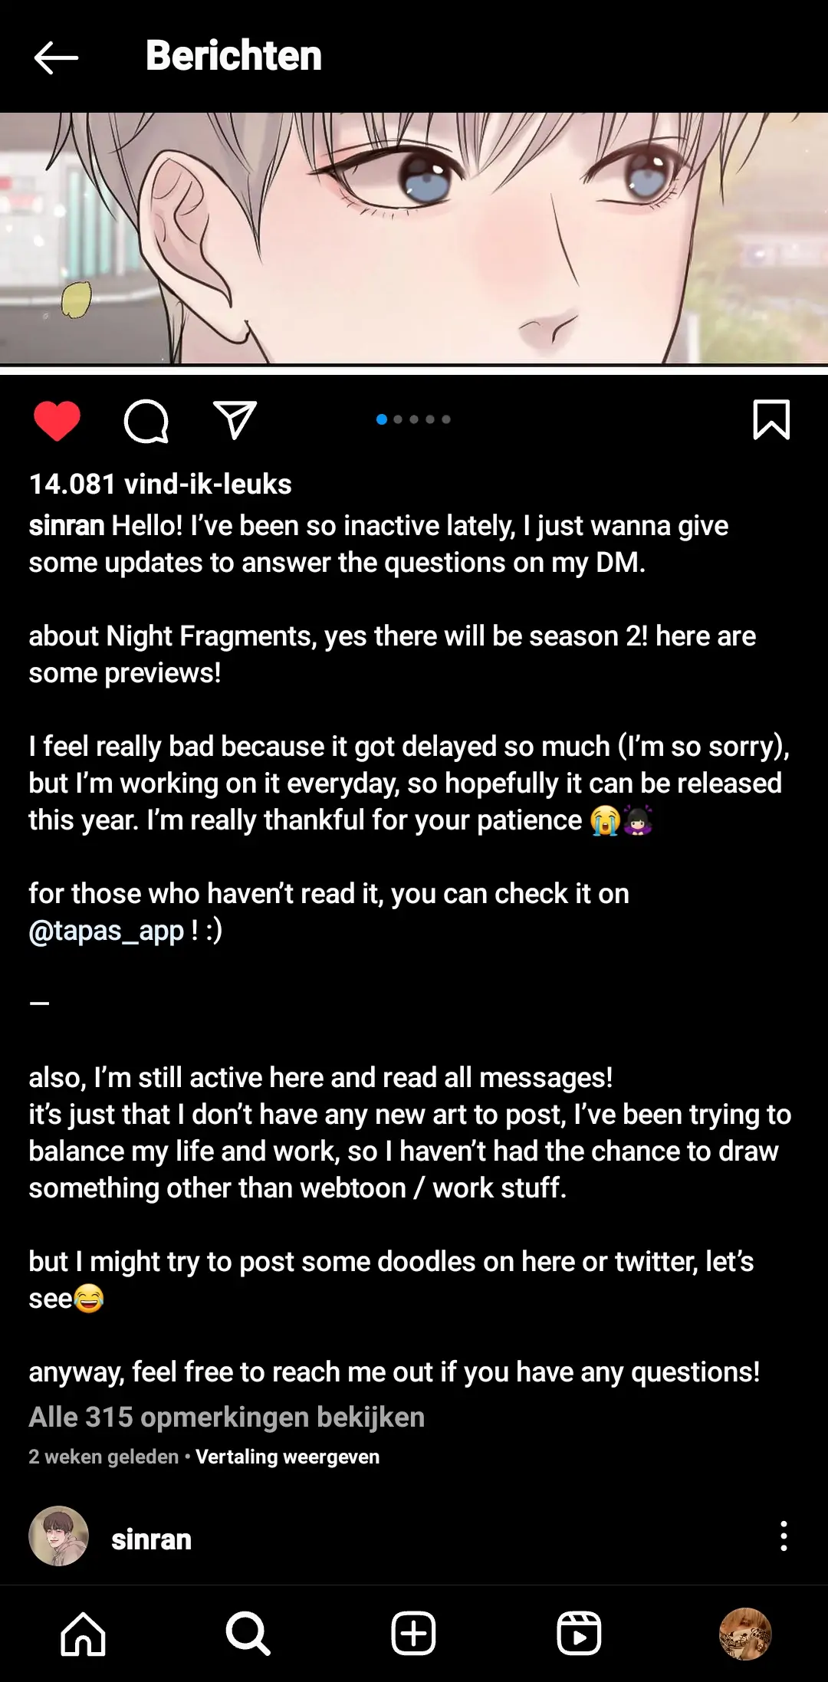Tap the create new post plus icon
This screenshot has width=828, height=1682.
coord(414,1634)
